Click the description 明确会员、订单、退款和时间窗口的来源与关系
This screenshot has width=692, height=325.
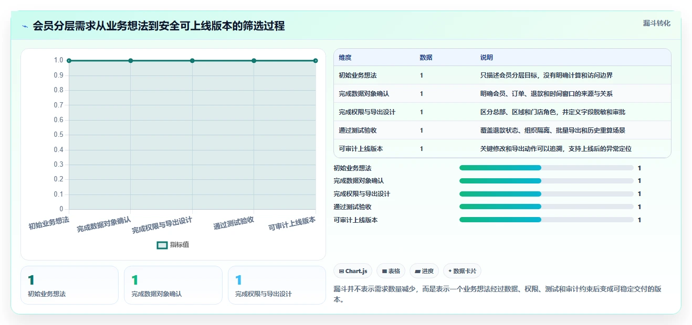pyautogui.click(x=546, y=94)
